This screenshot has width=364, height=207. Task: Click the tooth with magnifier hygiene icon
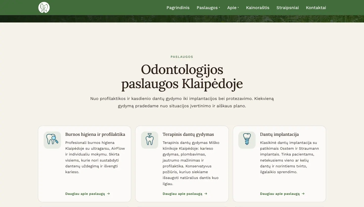[x=52, y=140]
